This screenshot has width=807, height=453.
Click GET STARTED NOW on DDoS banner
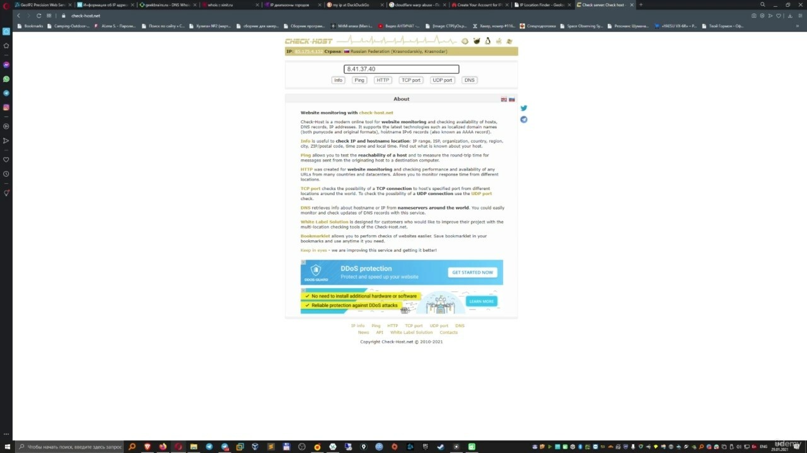tap(473, 272)
